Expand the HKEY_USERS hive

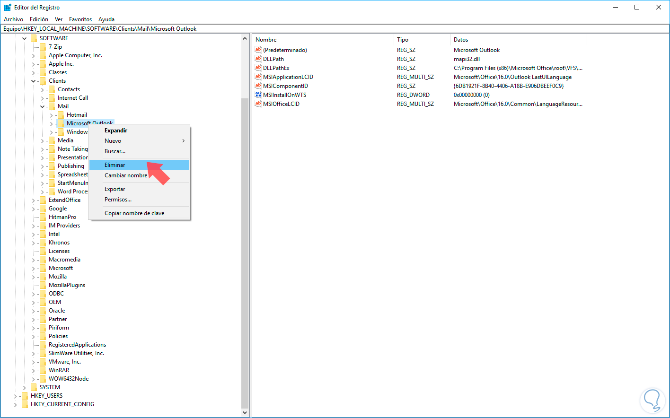pos(15,396)
